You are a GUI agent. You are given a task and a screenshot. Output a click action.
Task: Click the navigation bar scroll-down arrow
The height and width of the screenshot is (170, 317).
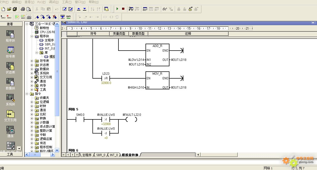click(19, 148)
